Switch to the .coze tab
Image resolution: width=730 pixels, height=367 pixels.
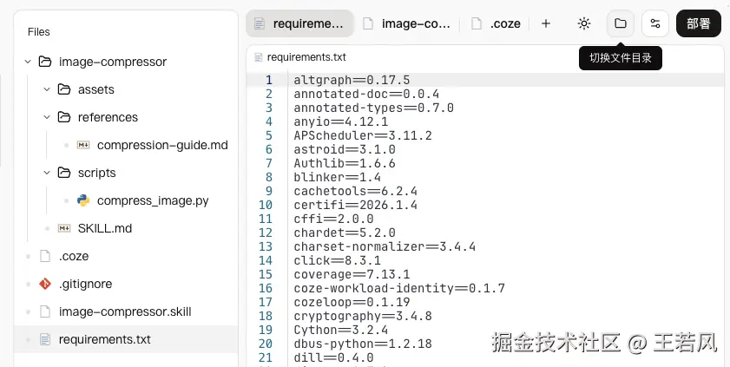click(496, 23)
